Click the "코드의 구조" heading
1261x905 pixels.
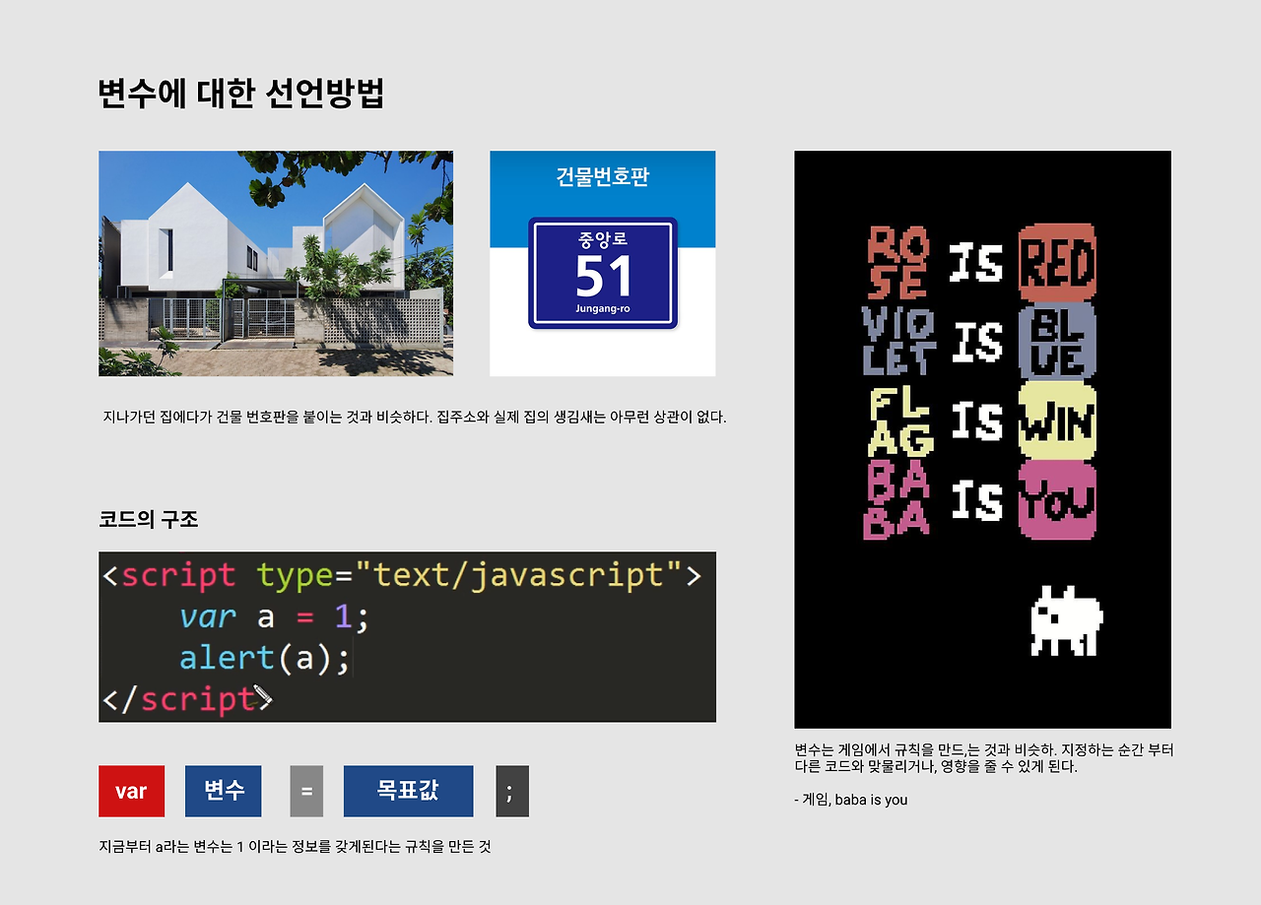[x=149, y=519]
